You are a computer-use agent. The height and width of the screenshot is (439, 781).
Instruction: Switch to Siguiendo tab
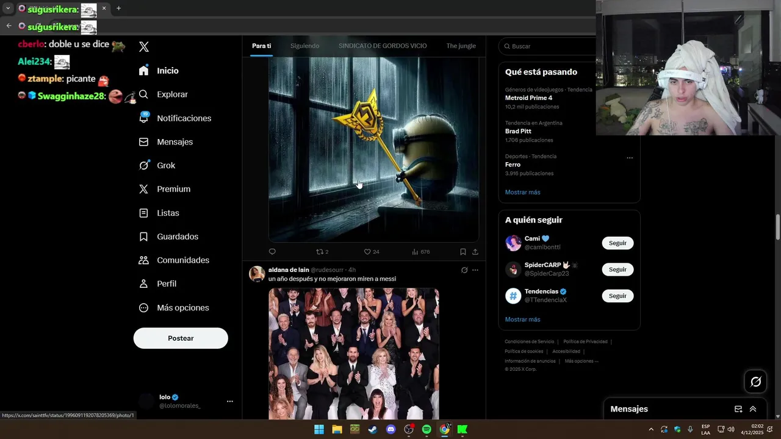[x=304, y=46]
